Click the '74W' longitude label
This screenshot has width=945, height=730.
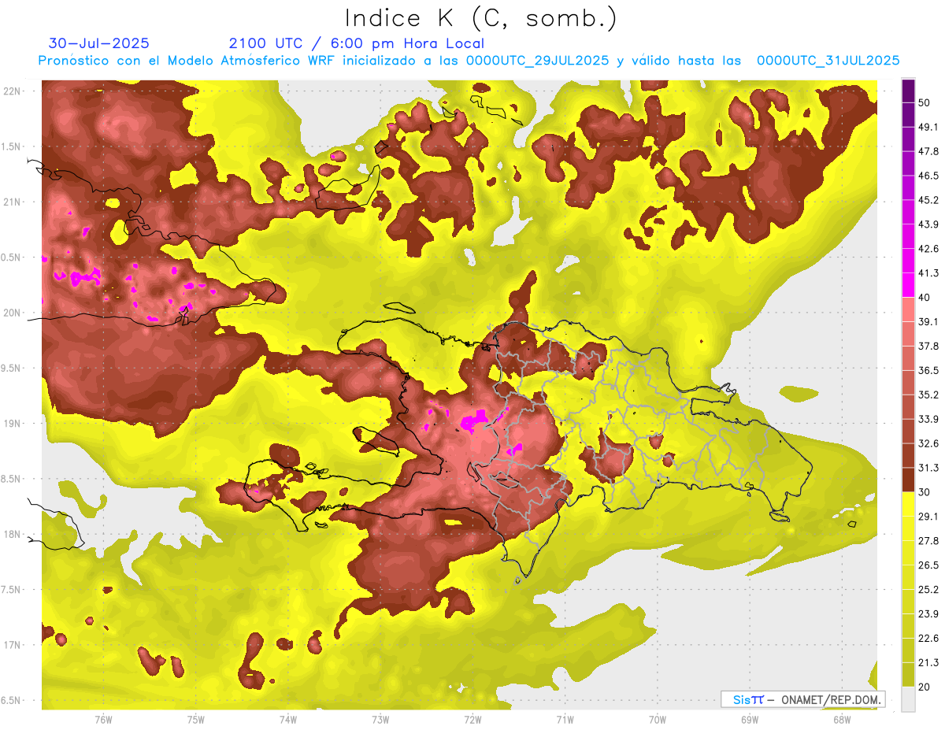(x=288, y=720)
